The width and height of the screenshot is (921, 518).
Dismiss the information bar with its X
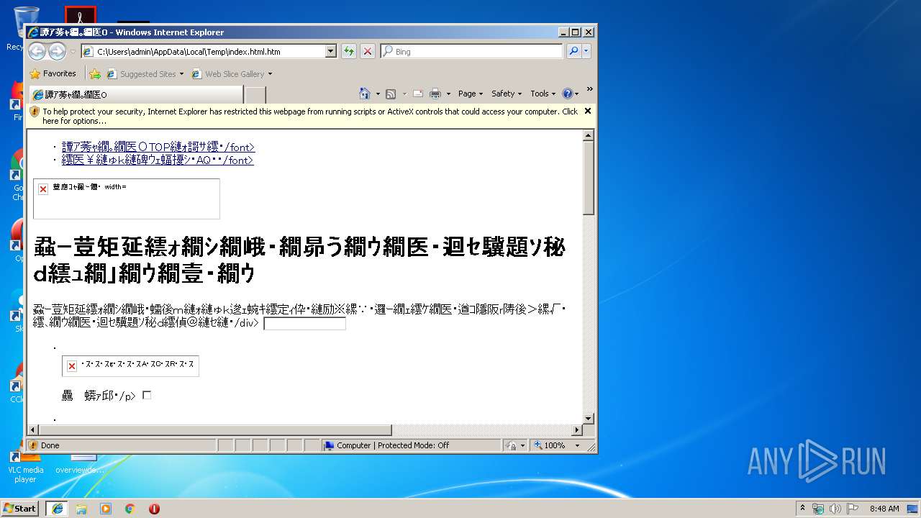[587, 111]
